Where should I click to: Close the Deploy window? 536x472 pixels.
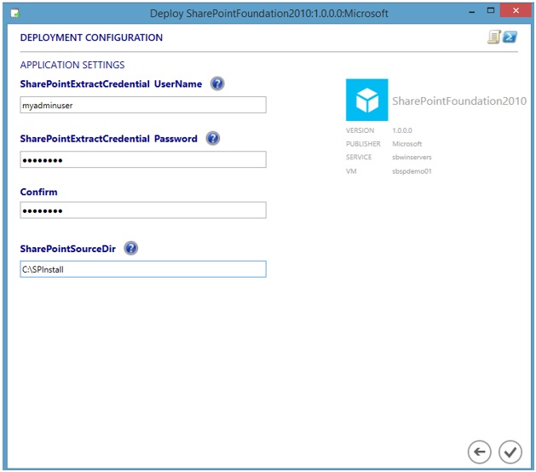[x=516, y=10]
